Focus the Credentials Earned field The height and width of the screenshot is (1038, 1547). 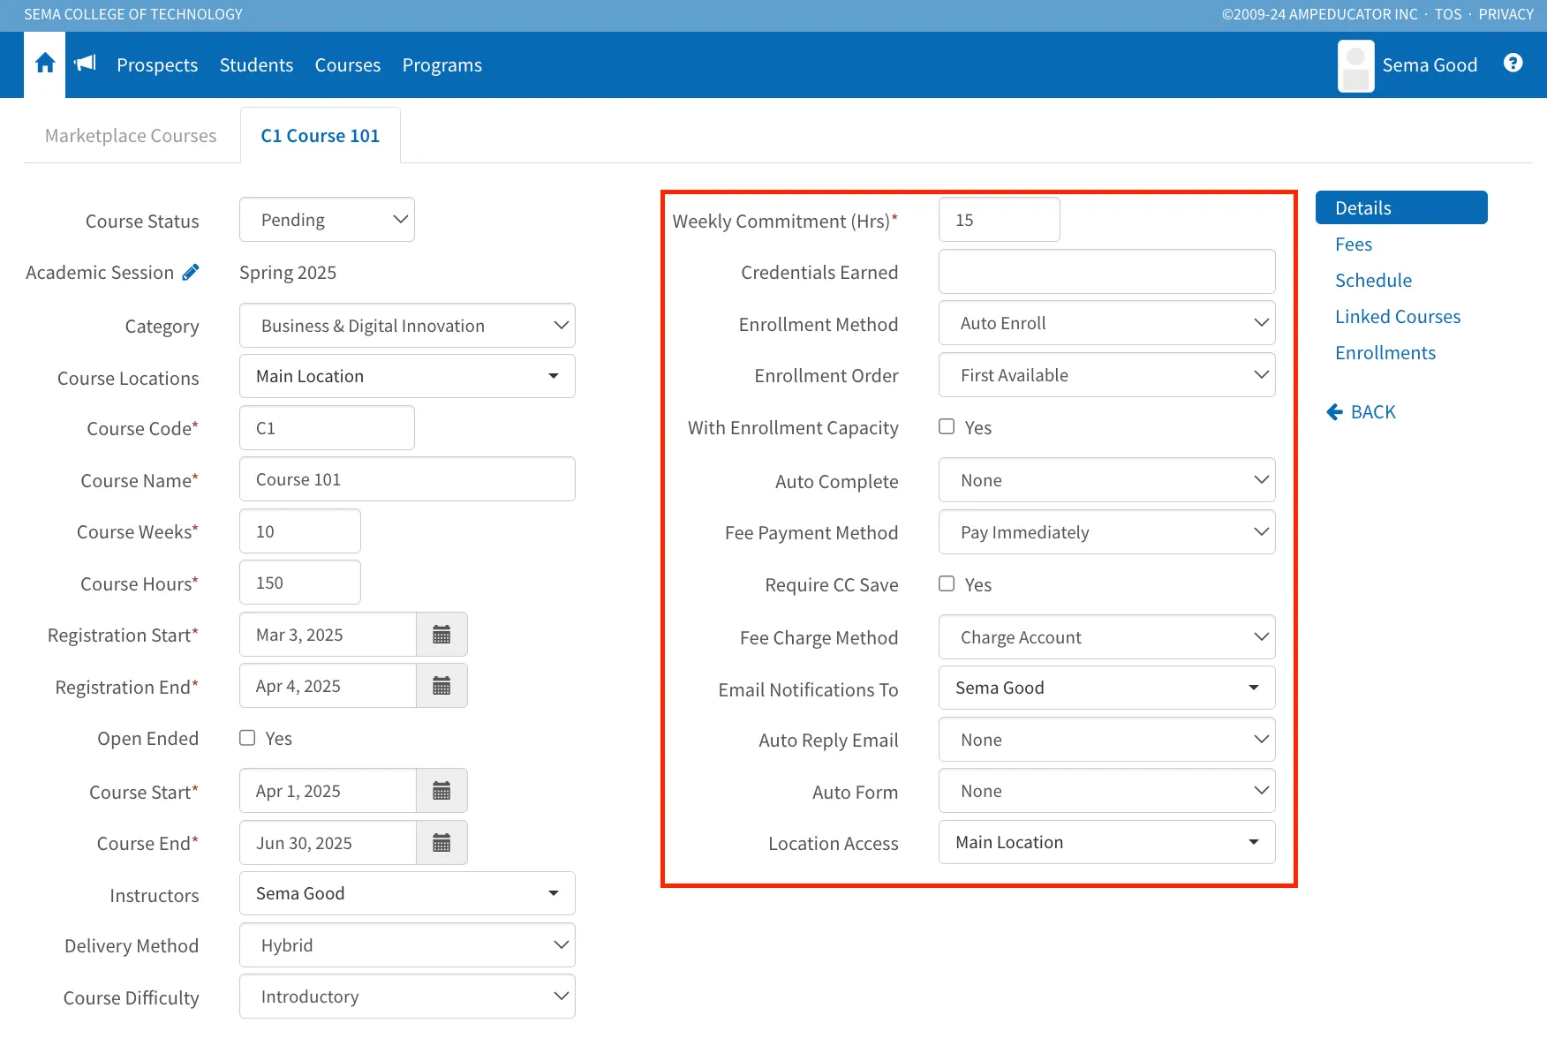coord(1106,272)
